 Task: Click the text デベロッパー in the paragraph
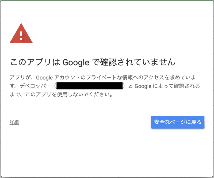pos(35,86)
